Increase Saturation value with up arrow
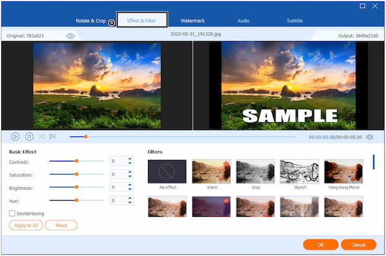This screenshot has height=256, width=386. [130, 172]
